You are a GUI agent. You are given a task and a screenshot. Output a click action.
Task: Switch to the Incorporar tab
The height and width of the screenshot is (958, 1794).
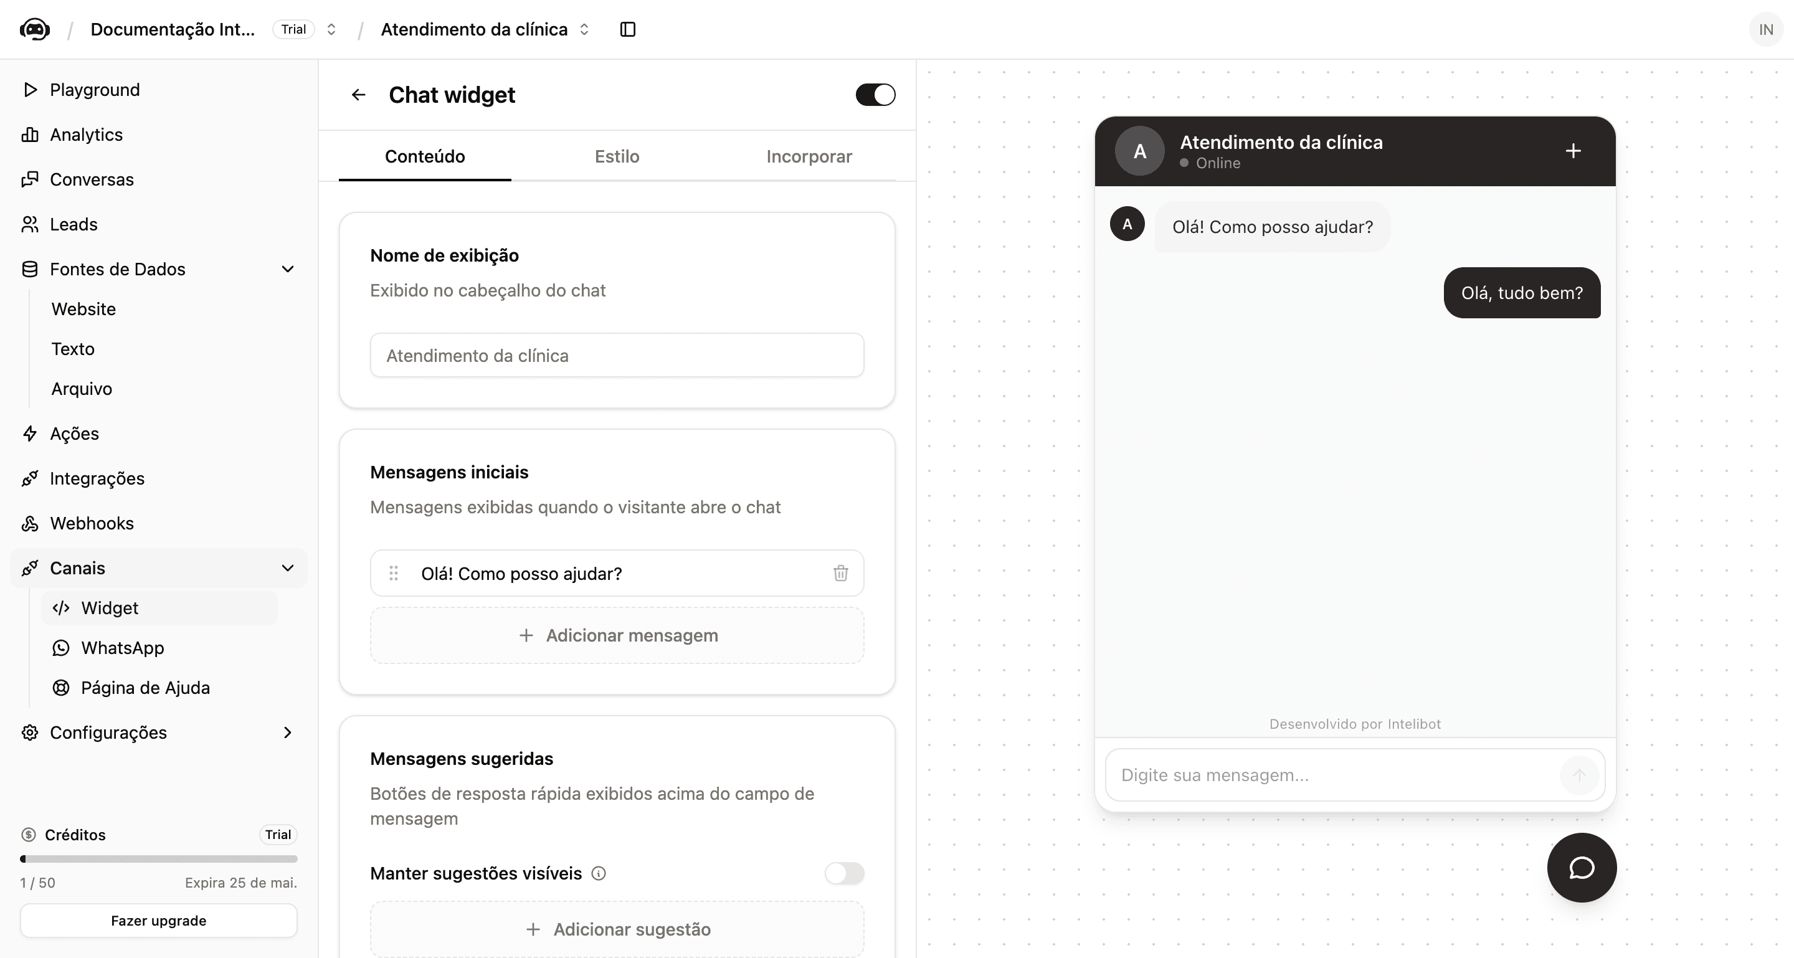(x=809, y=156)
